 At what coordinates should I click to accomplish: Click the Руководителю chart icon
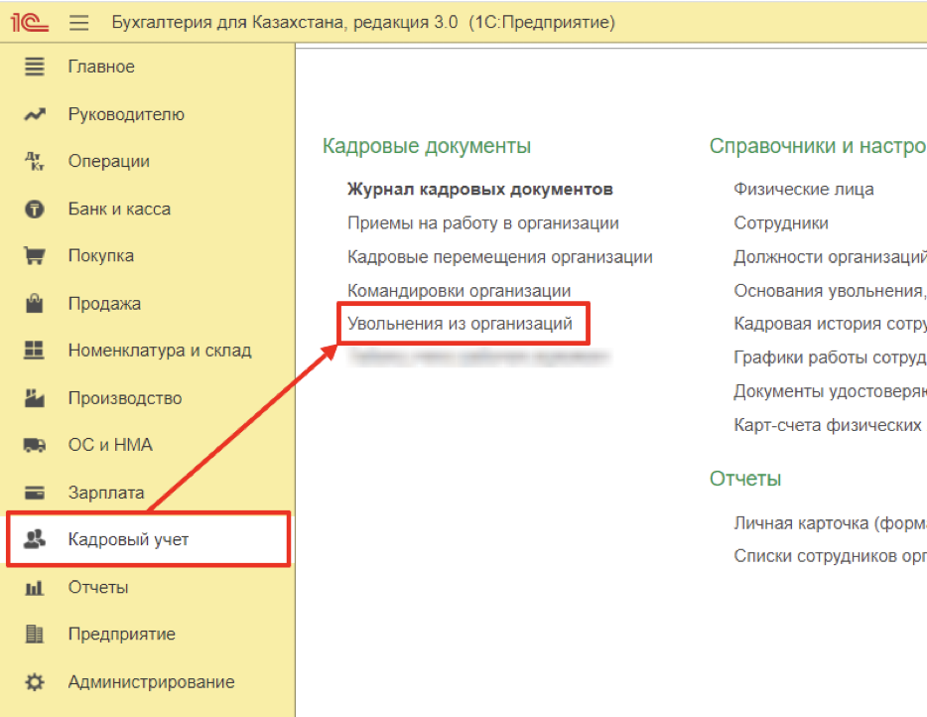tap(35, 114)
